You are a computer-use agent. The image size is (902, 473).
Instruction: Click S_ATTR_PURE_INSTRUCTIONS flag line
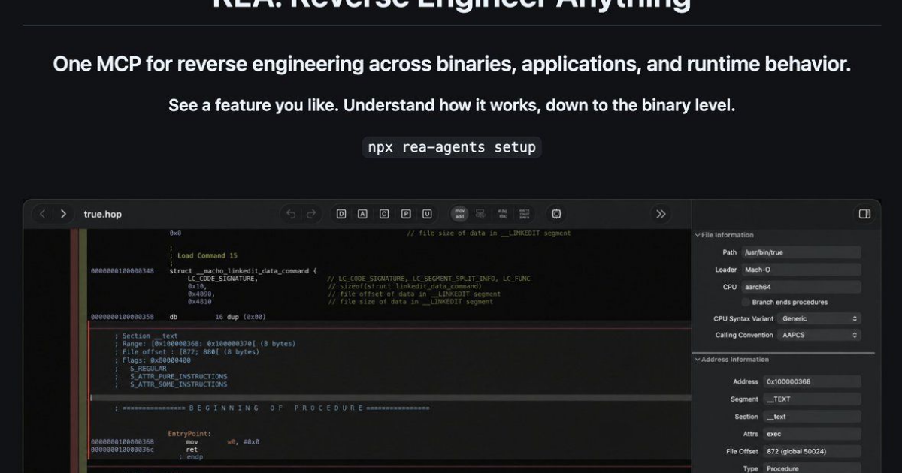click(x=178, y=376)
